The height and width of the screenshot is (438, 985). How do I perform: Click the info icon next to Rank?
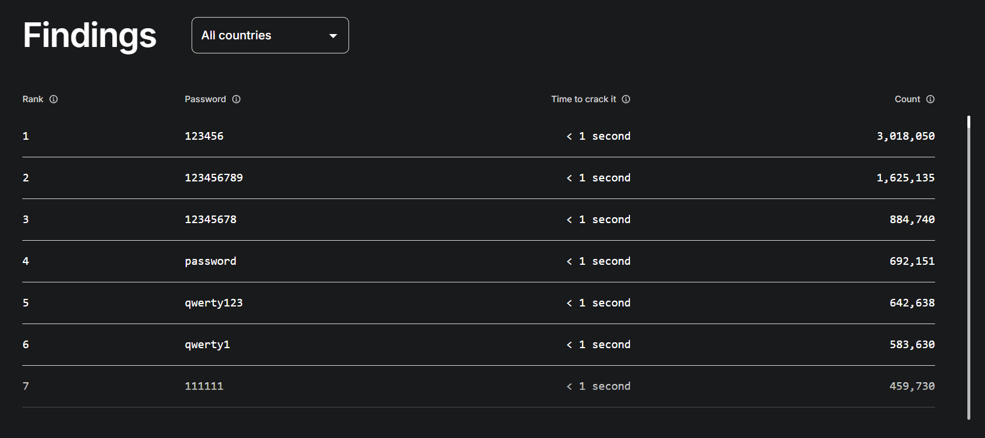pos(53,99)
